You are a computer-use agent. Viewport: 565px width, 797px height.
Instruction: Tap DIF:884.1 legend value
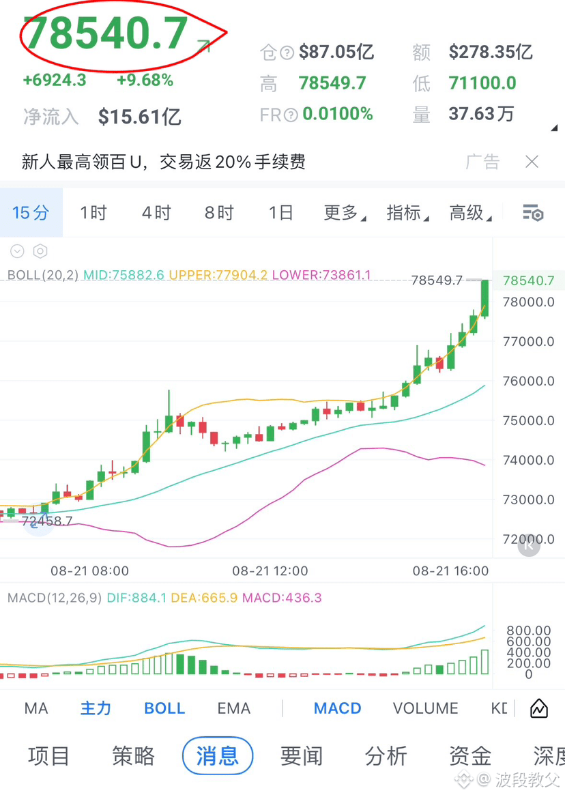coord(136,598)
